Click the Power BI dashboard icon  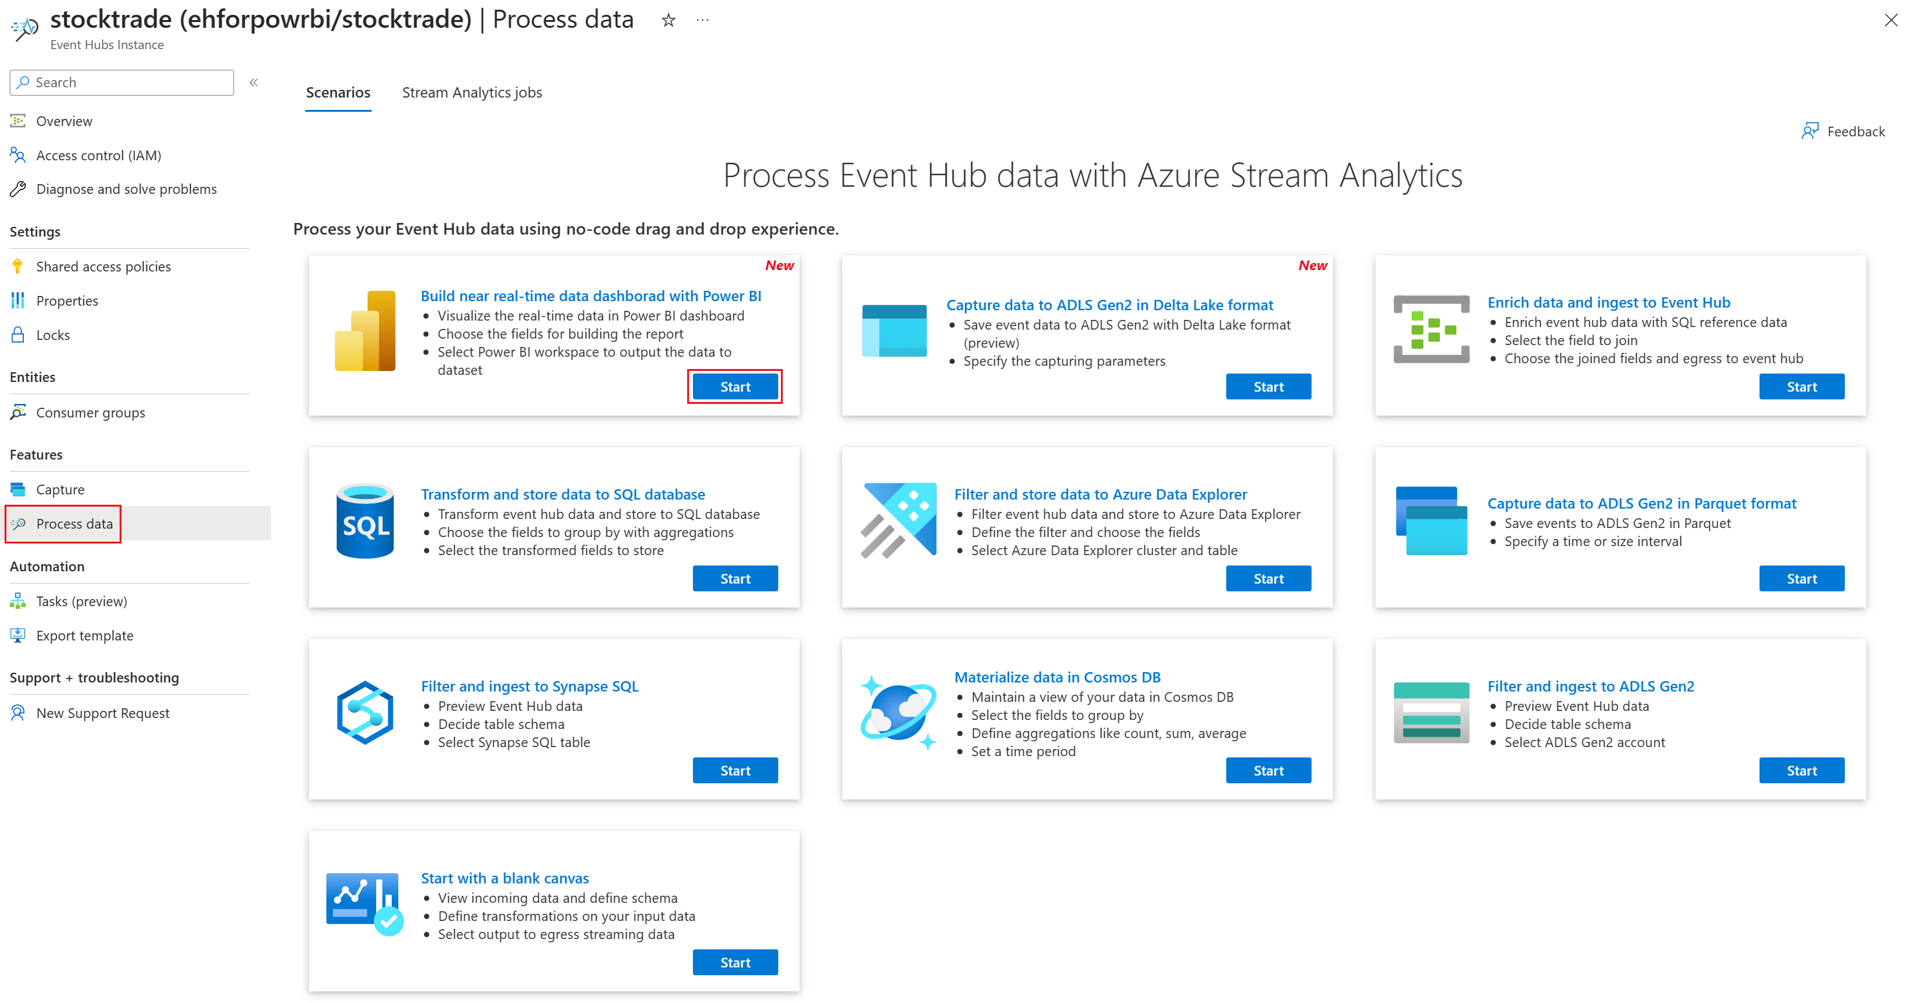point(365,331)
